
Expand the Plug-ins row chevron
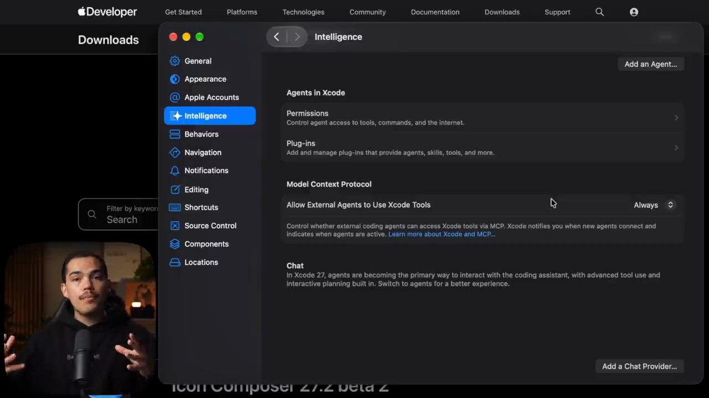(676, 148)
